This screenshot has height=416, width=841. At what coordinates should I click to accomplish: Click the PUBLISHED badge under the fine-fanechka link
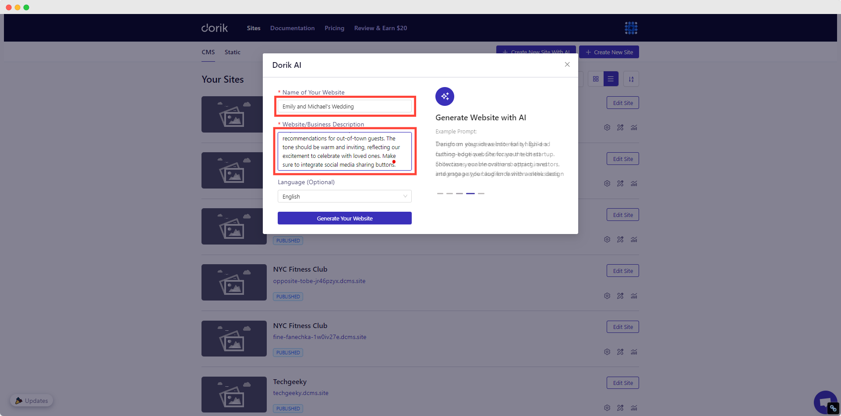(x=288, y=353)
